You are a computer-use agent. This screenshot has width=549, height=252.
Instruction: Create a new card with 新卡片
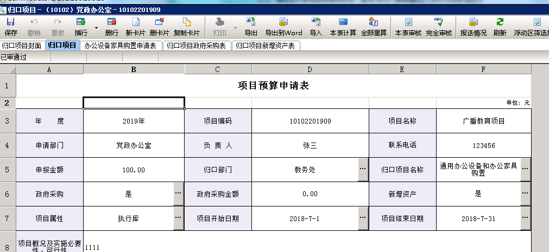(135, 27)
